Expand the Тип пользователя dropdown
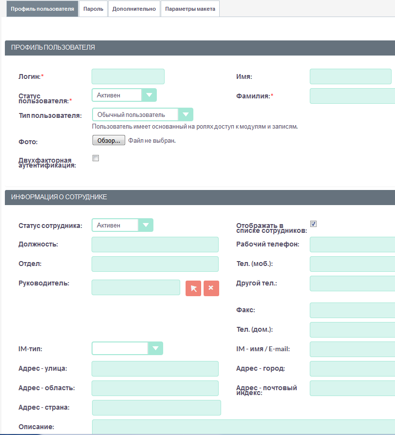Viewport: 395px width, 435px height. coord(142,115)
